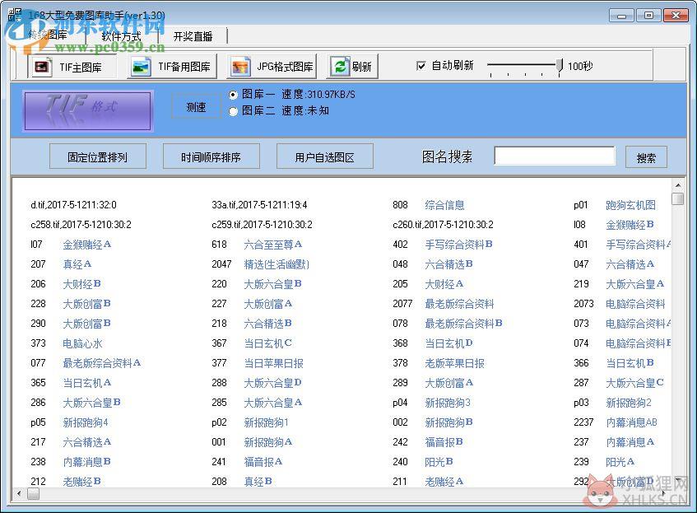Switch to the 开奖直播 tab
Viewport: 697px width, 513px height.
click(x=193, y=36)
